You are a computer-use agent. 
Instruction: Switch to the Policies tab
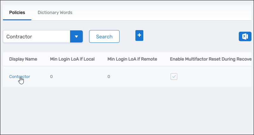(x=17, y=13)
